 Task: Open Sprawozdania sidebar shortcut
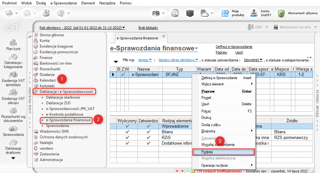[x=13, y=131]
